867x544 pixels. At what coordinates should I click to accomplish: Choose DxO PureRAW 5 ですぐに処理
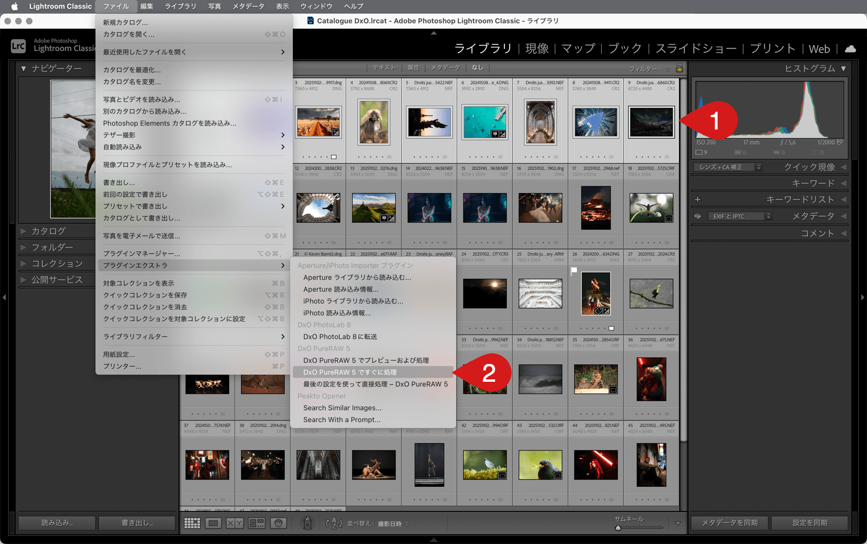click(x=373, y=372)
